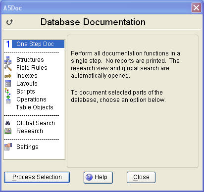Choose the Structures list item text

(x=30, y=60)
